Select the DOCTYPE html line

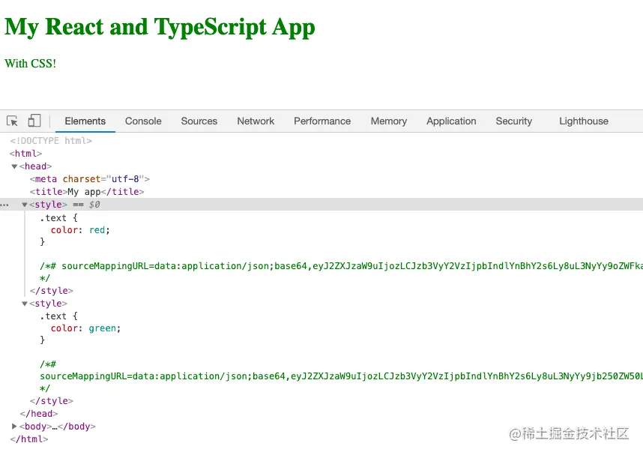pyautogui.click(x=51, y=141)
